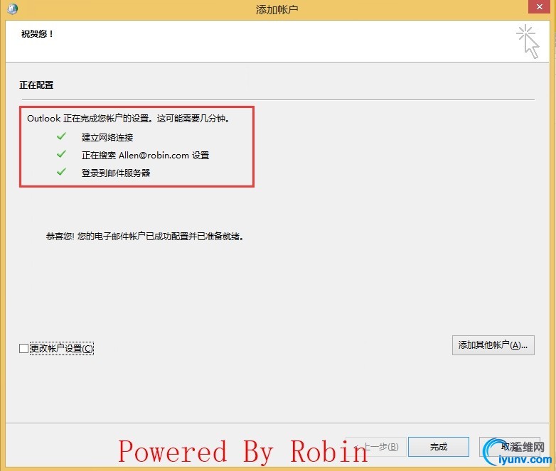556x471 pixels.
Task: Click the checkmark beside Allen@robin.com search
Action: [x=61, y=154]
